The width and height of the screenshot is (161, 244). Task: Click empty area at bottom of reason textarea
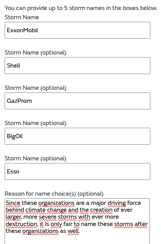pyautogui.click(x=77, y=240)
